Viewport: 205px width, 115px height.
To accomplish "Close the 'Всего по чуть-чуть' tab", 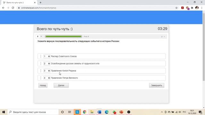I will 35,3.
